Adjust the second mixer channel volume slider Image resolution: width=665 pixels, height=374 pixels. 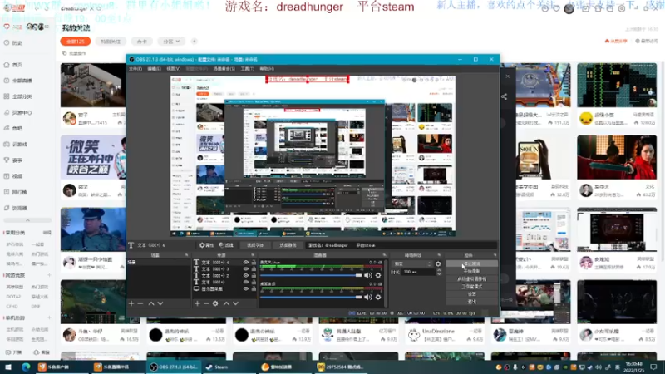(311, 298)
